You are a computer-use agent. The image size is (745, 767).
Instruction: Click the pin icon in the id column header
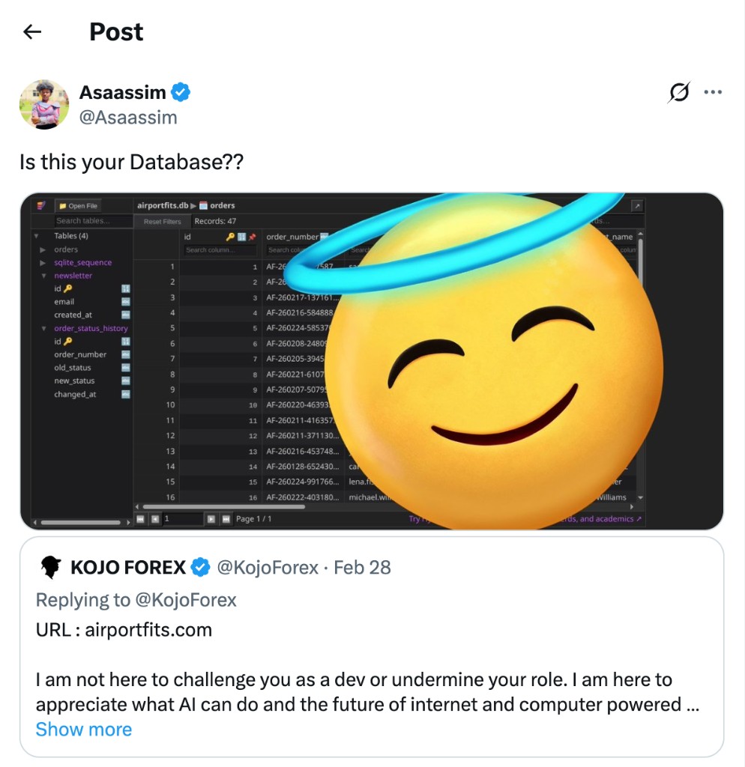point(253,235)
